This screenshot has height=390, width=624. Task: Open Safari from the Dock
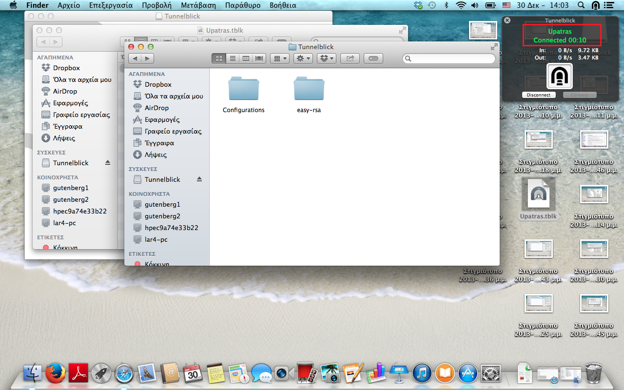(x=124, y=373)
